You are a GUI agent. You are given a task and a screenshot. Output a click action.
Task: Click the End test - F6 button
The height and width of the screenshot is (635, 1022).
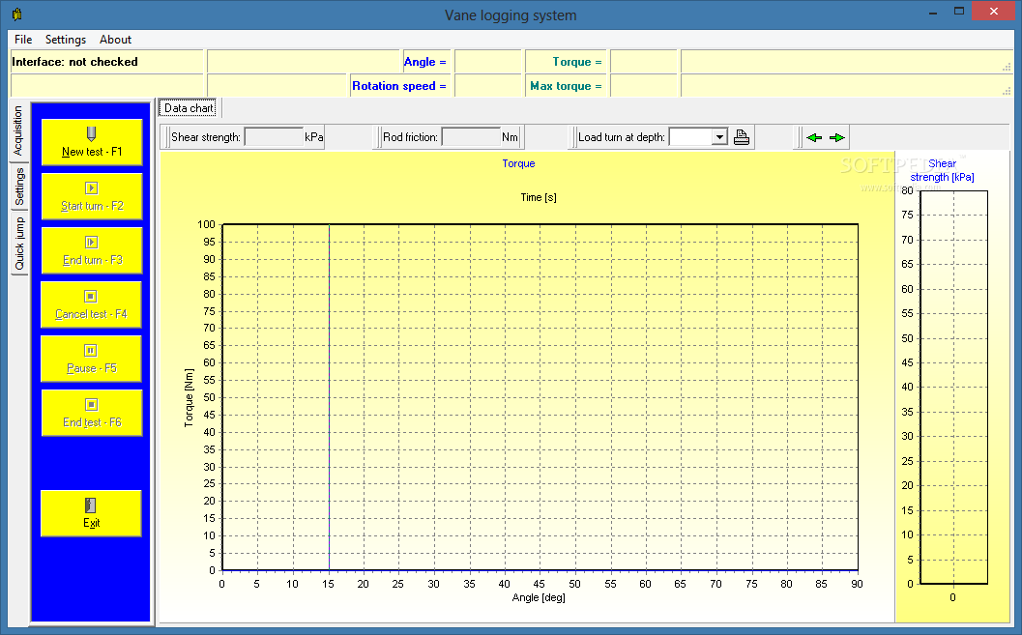click(91, 413)
